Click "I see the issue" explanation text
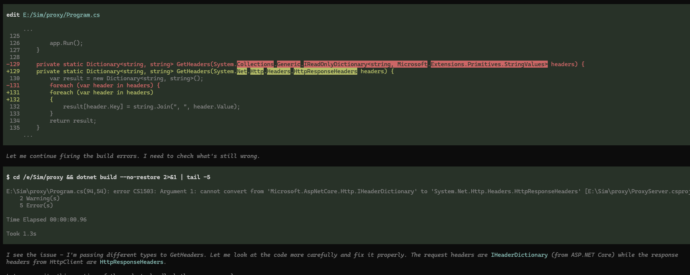Image resolution: width=690 pixels, height=275 pixels. [342, 258]
